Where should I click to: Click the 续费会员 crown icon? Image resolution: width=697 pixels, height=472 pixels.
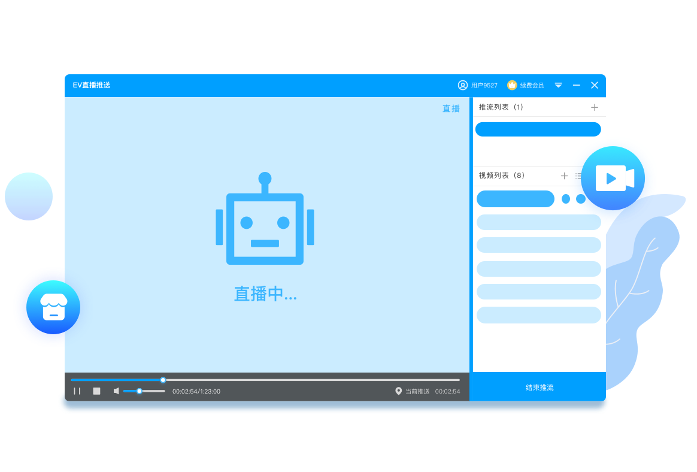[511, 85]
